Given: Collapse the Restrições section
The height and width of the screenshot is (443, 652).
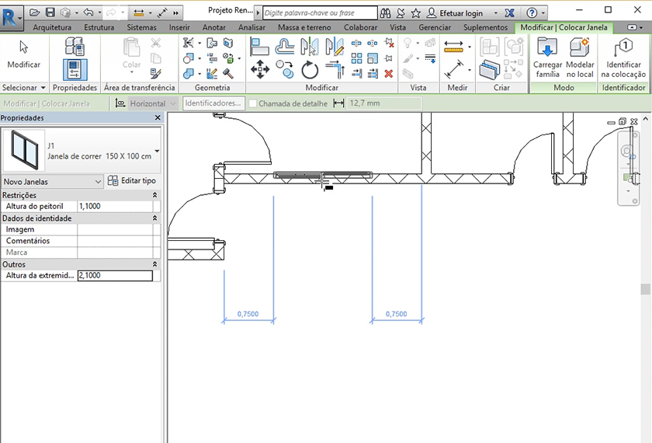Looking at the screenshot, I should click(x=154, y=195).
